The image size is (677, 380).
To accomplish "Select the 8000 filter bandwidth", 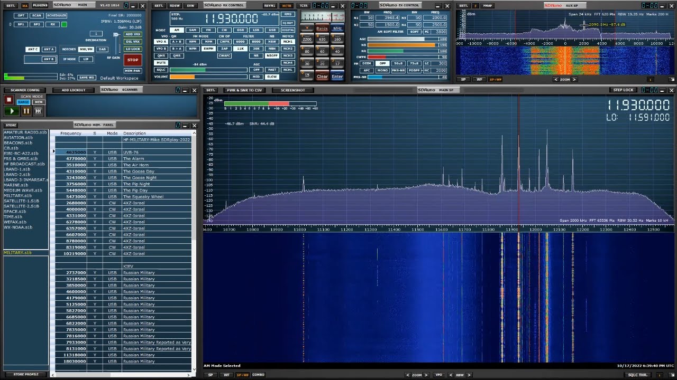I will (256, 41).
